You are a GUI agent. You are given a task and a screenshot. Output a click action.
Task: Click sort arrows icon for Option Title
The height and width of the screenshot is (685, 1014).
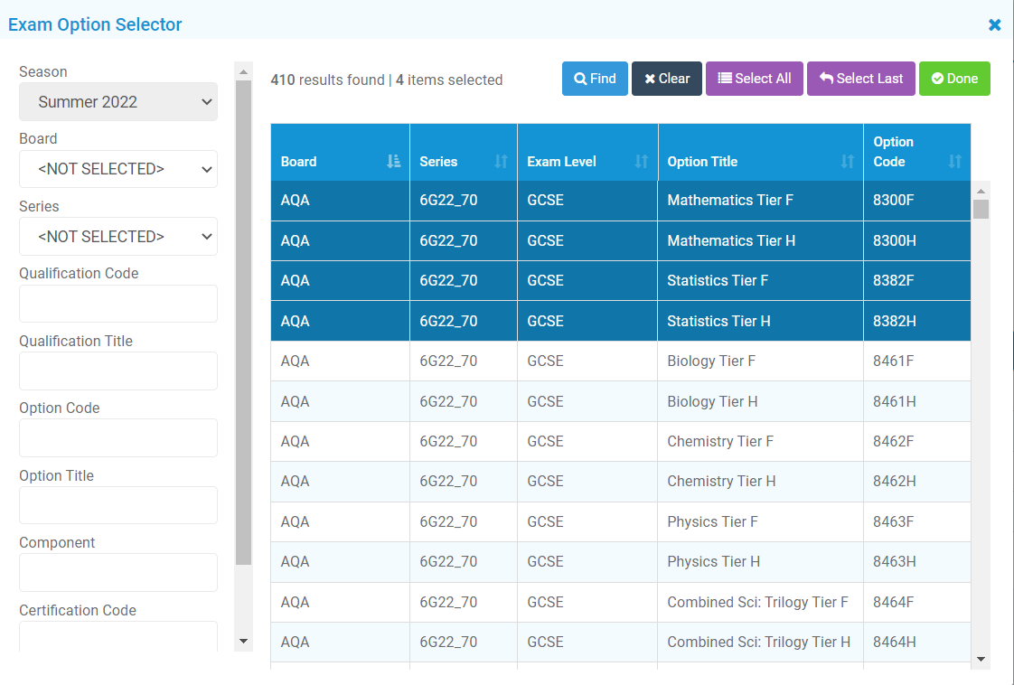847,162
